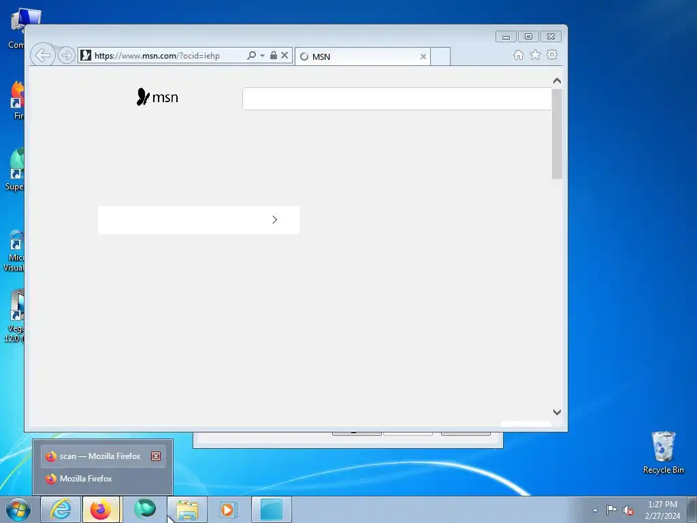Click the browser Back arrow button
Image resolution: width=697 pixels, height=523 pixels.
43,55
